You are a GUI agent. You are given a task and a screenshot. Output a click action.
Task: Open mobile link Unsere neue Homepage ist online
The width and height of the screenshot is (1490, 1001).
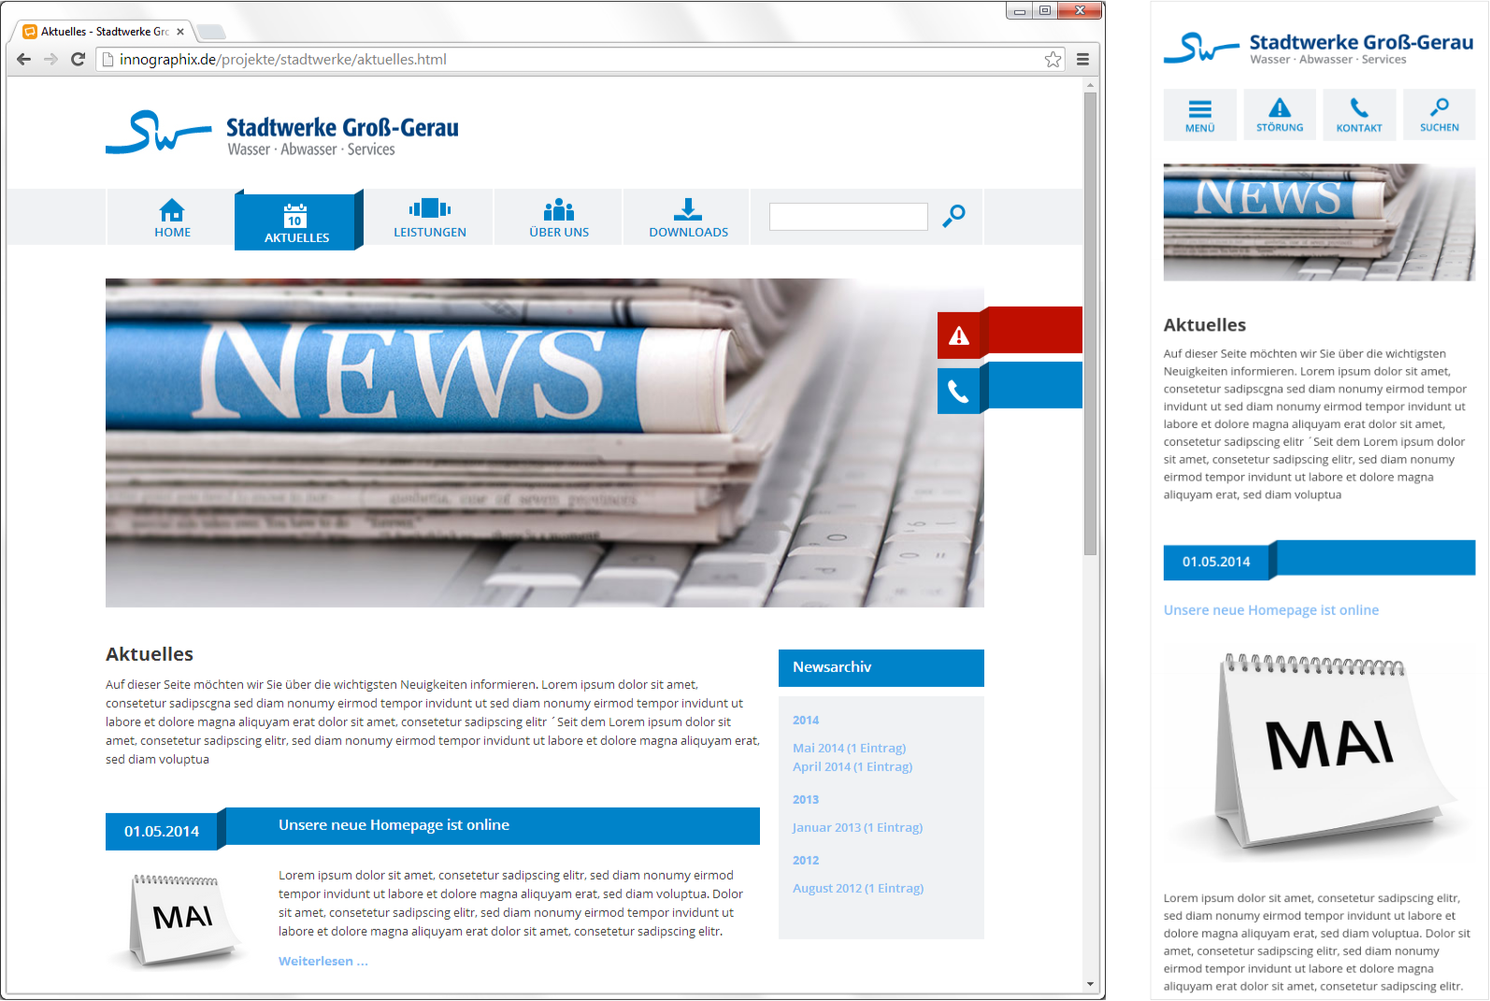pyautogui.click(x=1271, y=610)
